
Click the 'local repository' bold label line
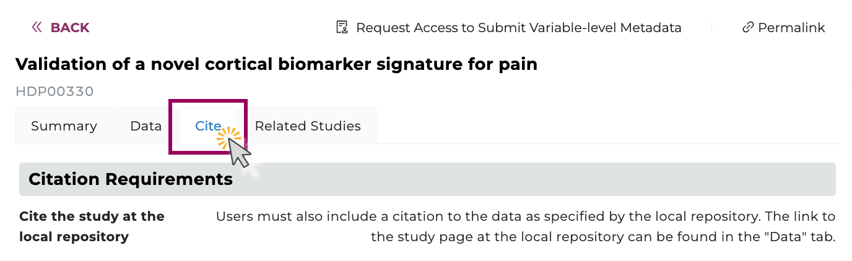[x=74, y=236]
